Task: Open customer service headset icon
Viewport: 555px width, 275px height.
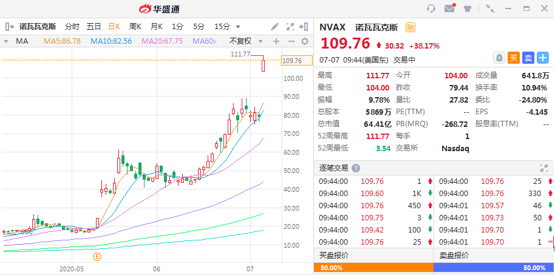Action: coord(431,8)
